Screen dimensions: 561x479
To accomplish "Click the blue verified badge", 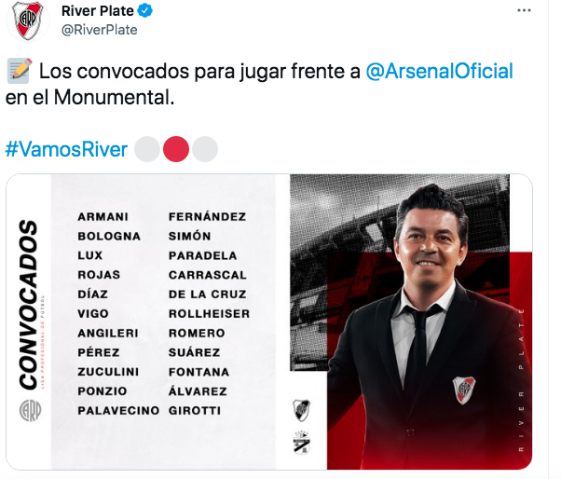I will 144,11.
